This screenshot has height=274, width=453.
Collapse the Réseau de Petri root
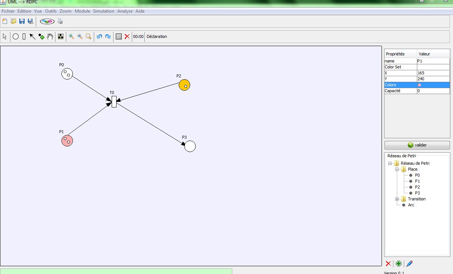coord(390,163)
